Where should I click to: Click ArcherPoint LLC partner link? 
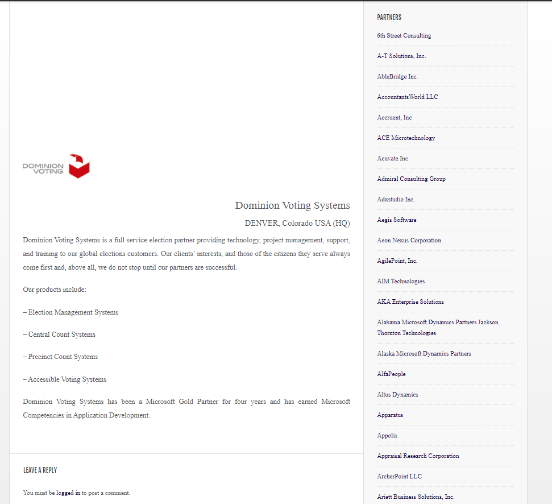(399, 476)
